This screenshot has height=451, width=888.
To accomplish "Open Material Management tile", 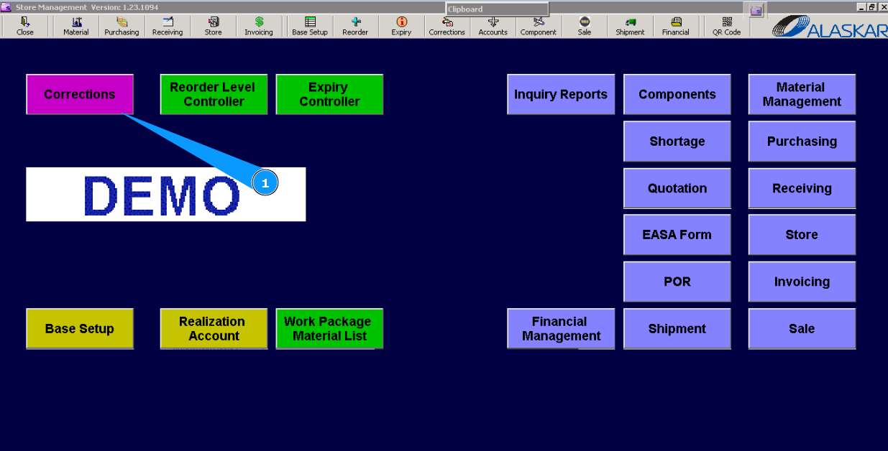I will (802, 94).
